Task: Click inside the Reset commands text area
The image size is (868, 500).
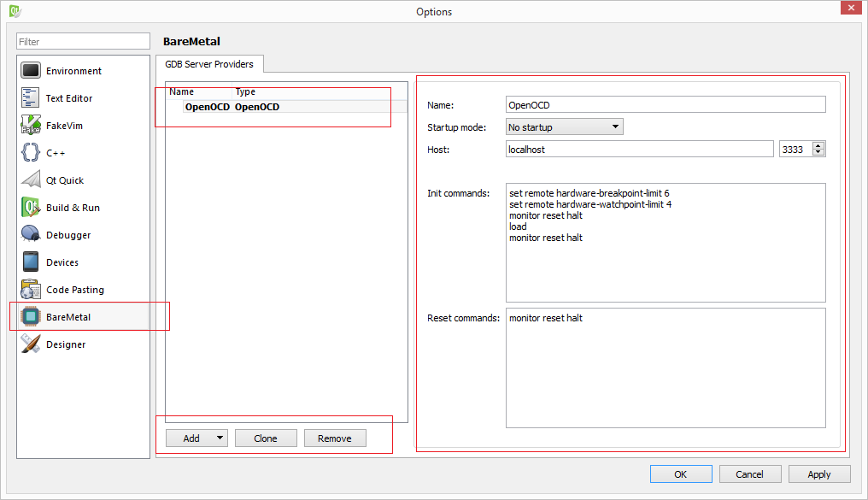Action: tap(666, 368)
